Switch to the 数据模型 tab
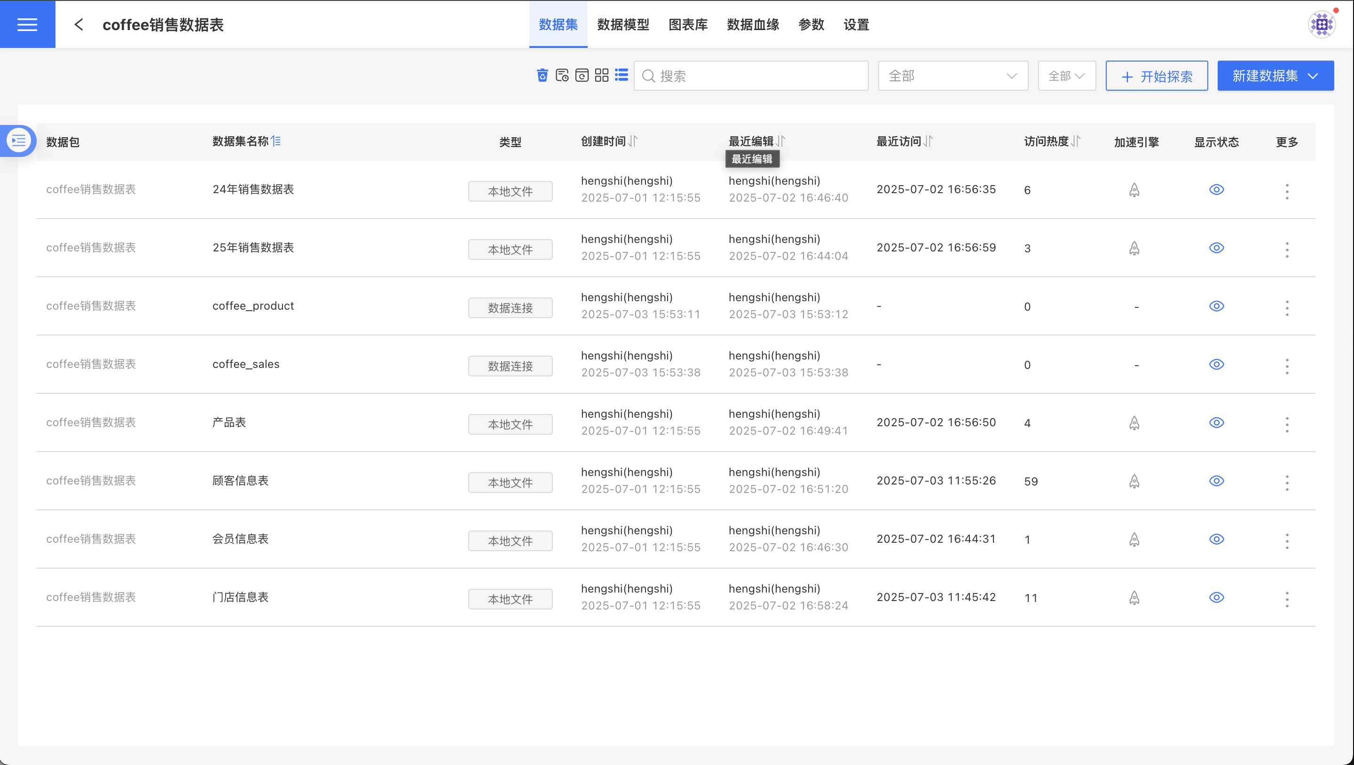The image size is (1354, 765). 623,25
